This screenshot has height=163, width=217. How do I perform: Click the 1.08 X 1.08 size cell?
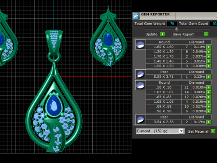[x=164, y=102]
